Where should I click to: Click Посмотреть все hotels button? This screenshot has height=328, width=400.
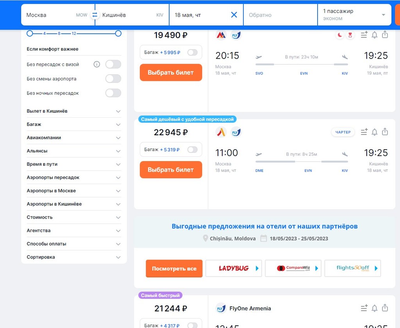coord(174,269)
